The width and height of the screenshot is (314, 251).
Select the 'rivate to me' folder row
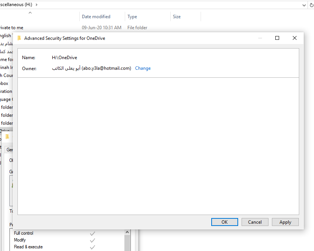tap(12, 28)
